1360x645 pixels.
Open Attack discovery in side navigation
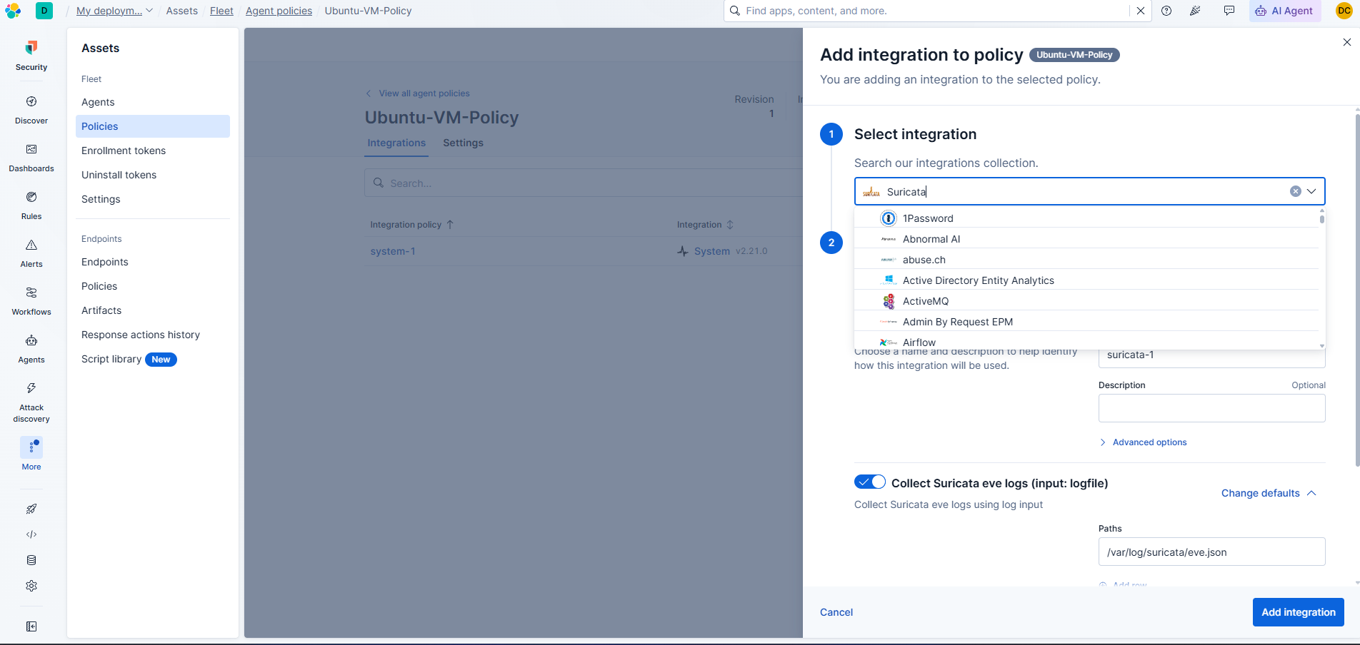click(x=31, y=402)
